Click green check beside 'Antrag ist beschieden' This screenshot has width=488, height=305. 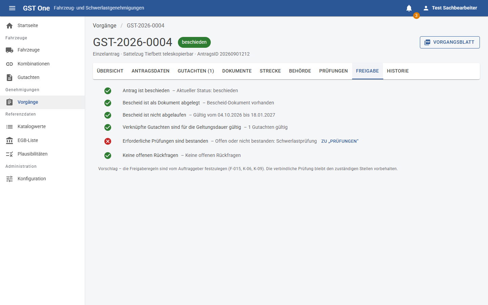[x=108, y=91]
